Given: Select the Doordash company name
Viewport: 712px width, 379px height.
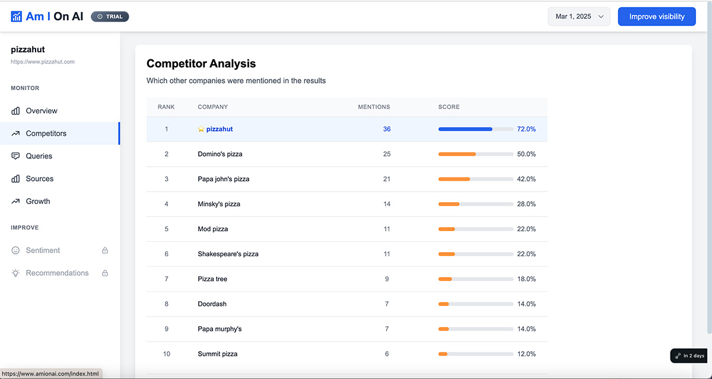Looking at the screenshot, I should click(212, 304).
